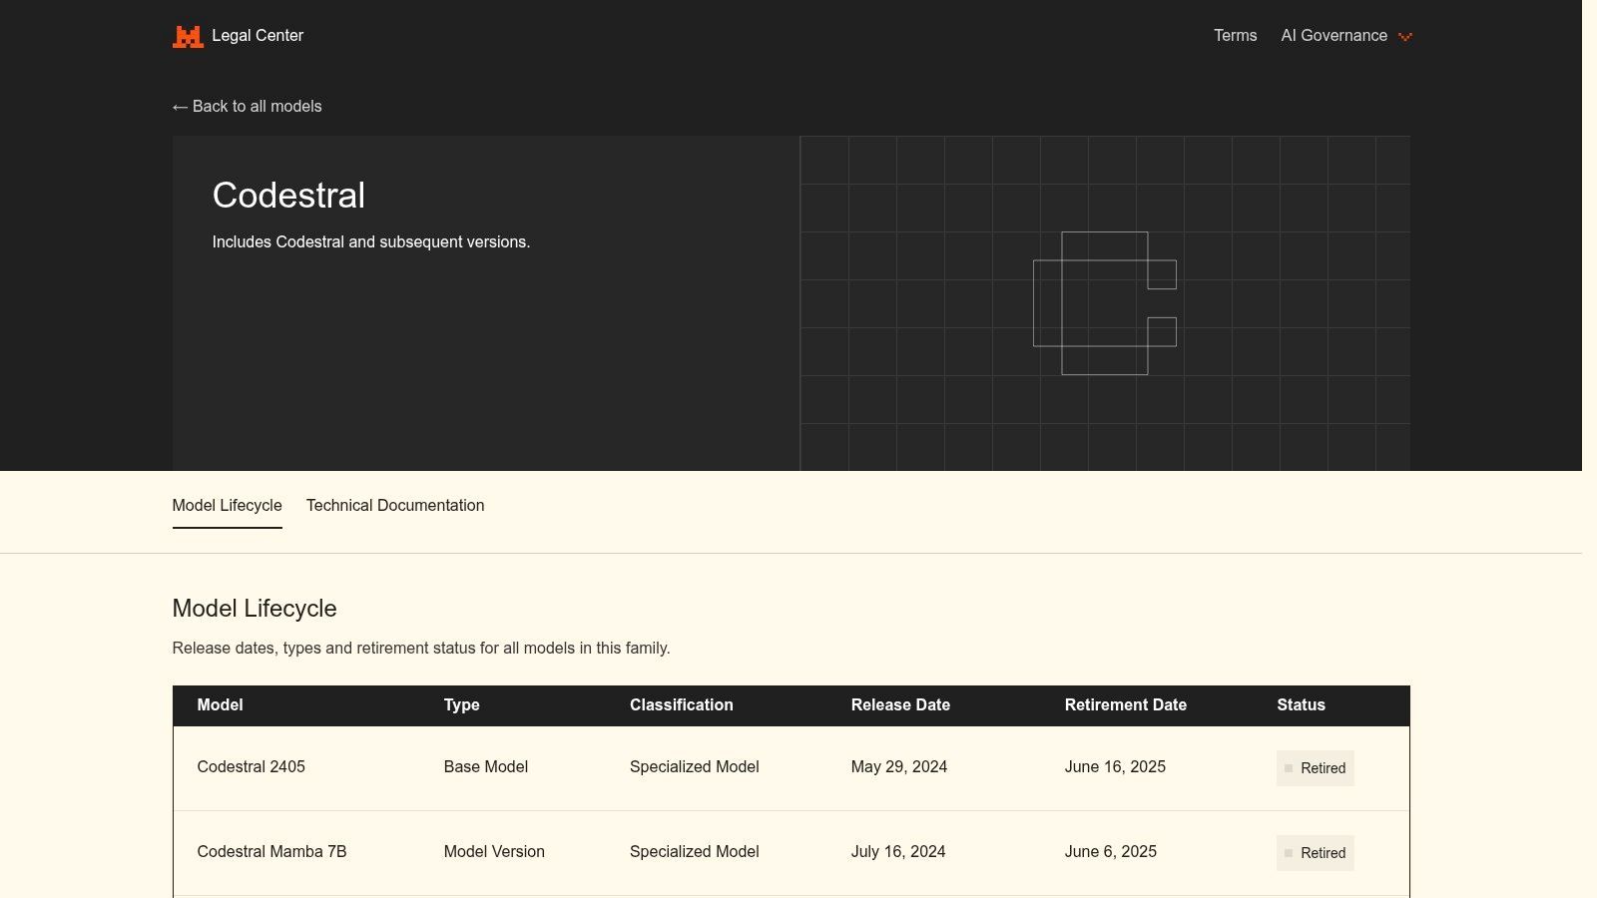Screen dimensions: 1597x898
Task: Click the release dates description text
Action: (x=421, y=649)
